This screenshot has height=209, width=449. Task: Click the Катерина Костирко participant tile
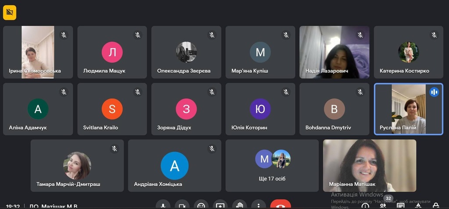tap(408, 52)
